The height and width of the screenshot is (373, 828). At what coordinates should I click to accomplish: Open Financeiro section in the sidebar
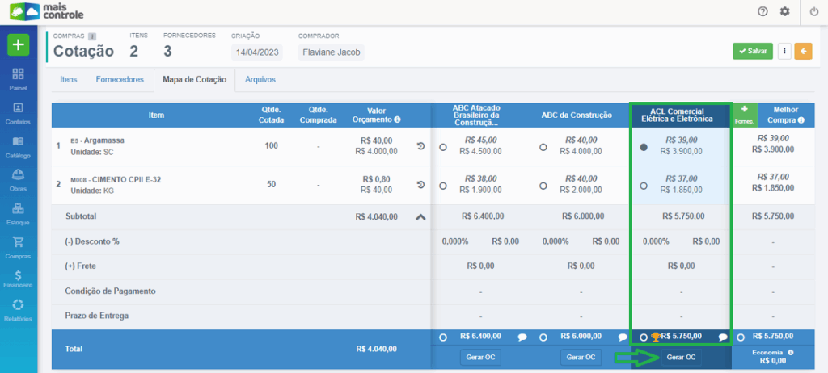click(x=19, y=279)
